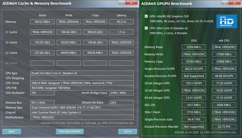Click the North Bridge Clock 2394.1 MHz value

(122, 93)
